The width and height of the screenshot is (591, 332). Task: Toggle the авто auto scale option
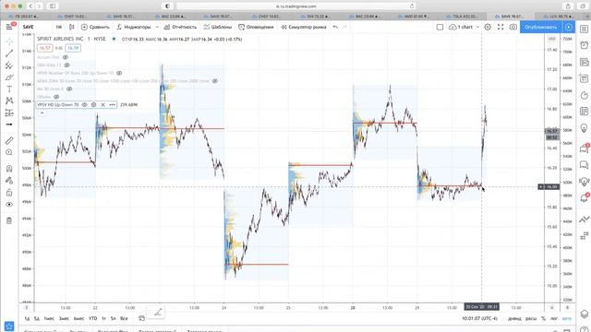pyautogui.click(x=567, y=318)
